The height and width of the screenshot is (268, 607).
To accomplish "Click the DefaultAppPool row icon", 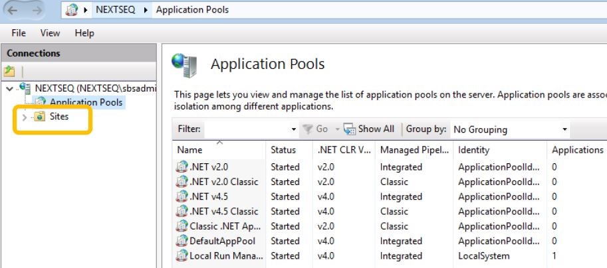I will 182,241.
